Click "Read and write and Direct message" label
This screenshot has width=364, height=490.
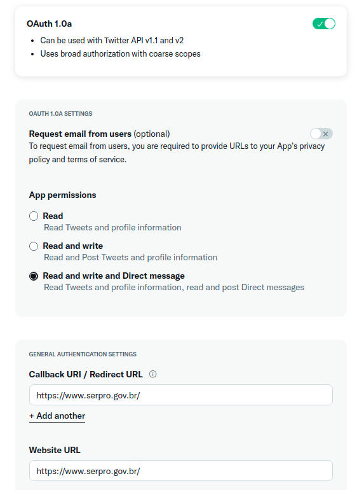click(114, 276)
